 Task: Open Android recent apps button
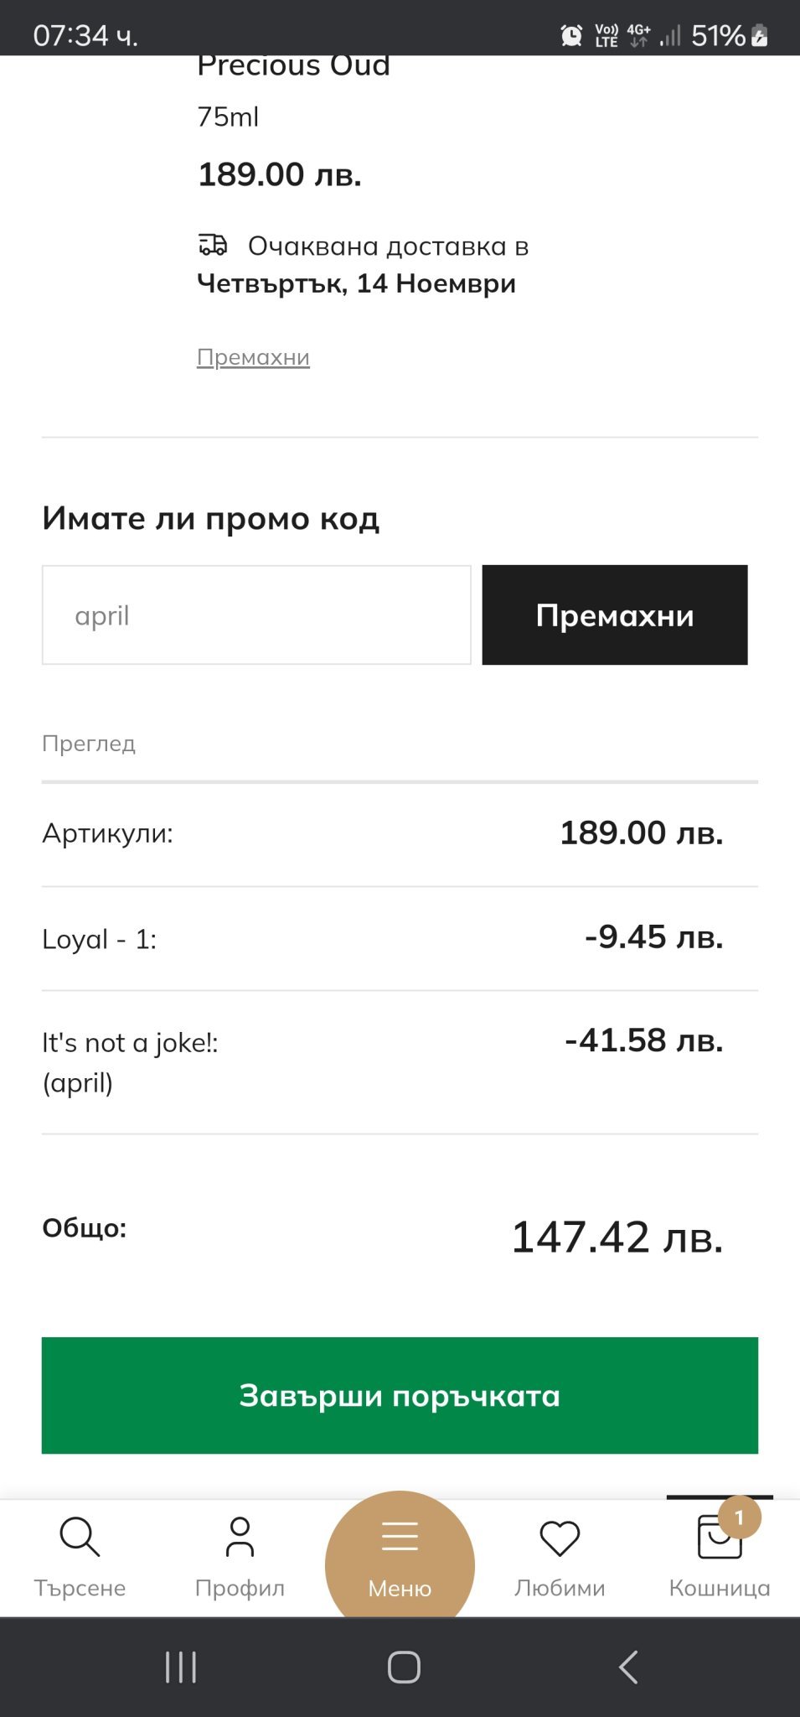[181, 1667]
